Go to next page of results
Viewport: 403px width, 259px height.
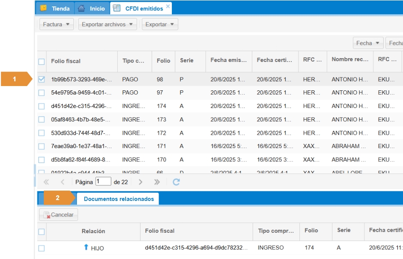pos(140,182)
